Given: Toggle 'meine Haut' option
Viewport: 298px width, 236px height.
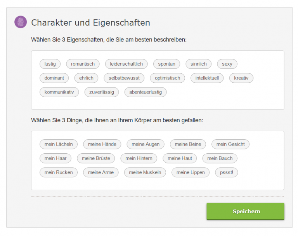Looking at the screenshot, I should click(x=180, y=158).
